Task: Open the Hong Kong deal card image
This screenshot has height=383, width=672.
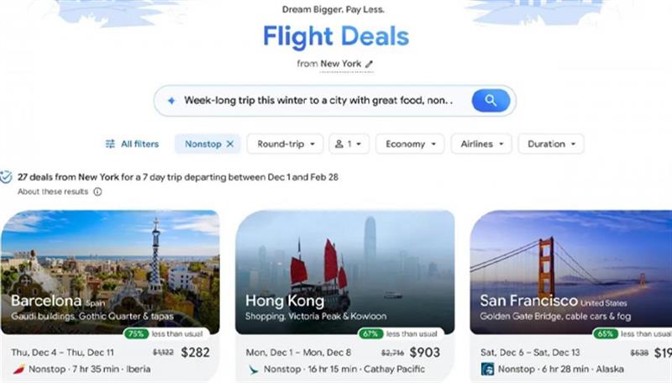Action: tap(345, 272)
